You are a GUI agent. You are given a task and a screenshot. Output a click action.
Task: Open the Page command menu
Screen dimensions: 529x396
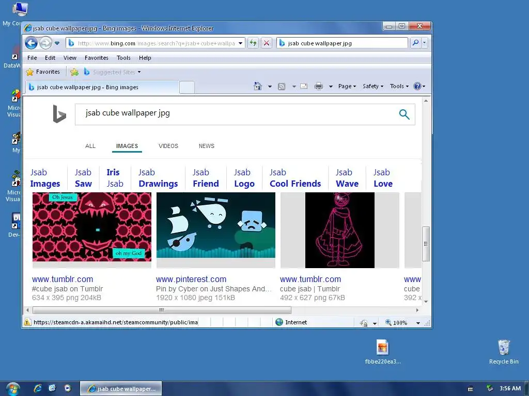point(347,86)
